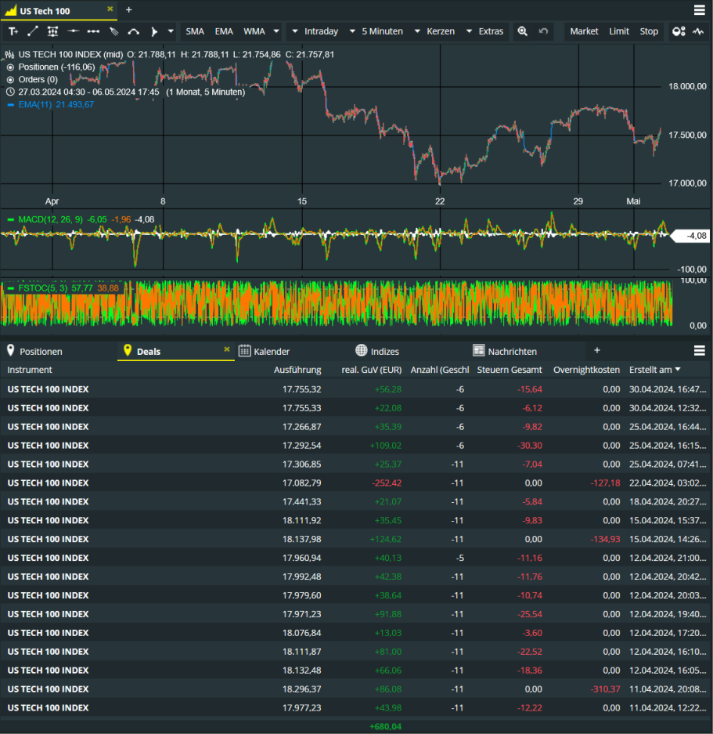Image resolution: width=713 pixels, height=734 pixels.
Task: Select the curve arc drawing tool
Action: (134, 31)
